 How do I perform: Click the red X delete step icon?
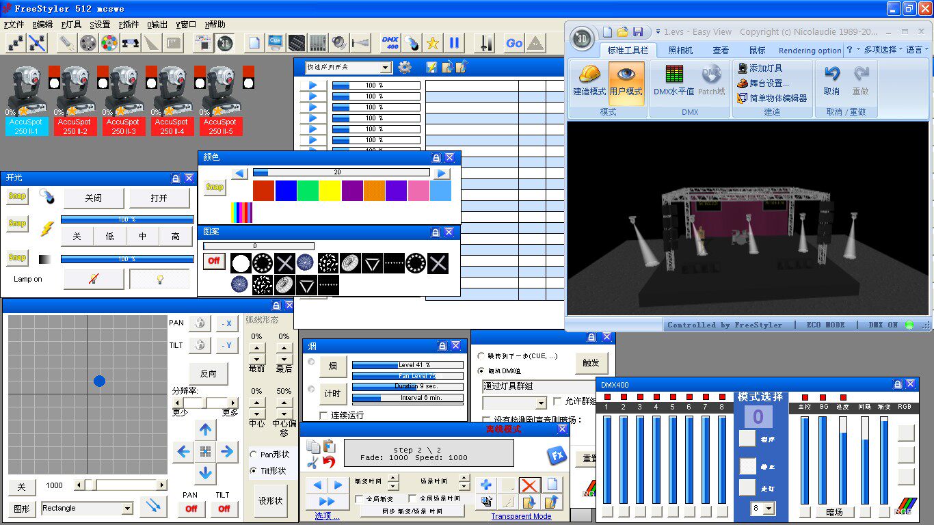point(529,485)
